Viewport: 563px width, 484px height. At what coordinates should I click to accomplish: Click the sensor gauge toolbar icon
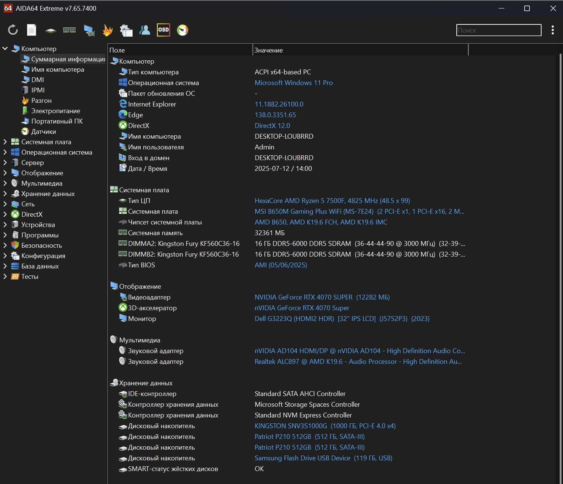click(182, 30)
